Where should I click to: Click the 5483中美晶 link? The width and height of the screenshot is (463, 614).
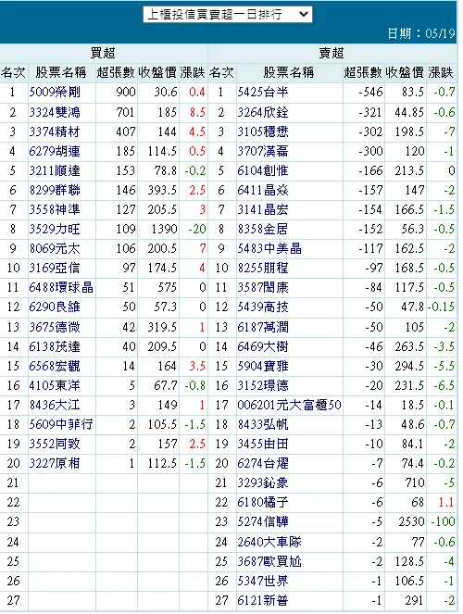click(269, 248)
